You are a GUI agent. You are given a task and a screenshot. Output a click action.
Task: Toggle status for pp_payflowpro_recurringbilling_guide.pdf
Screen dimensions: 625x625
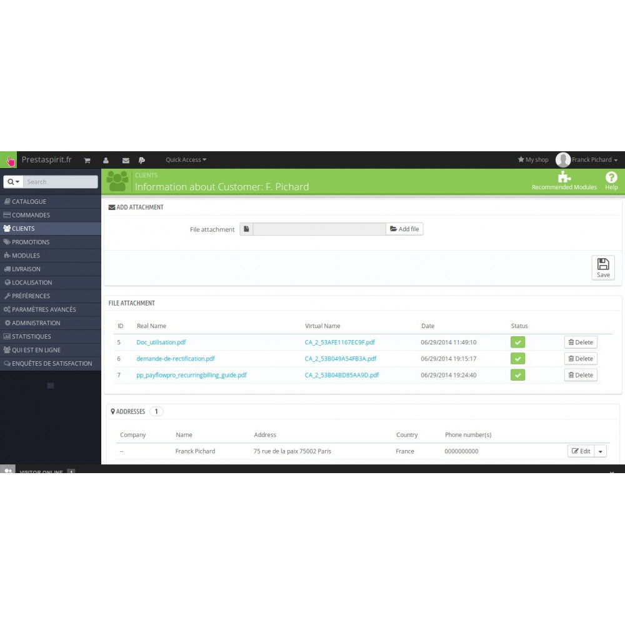[517, 375]
